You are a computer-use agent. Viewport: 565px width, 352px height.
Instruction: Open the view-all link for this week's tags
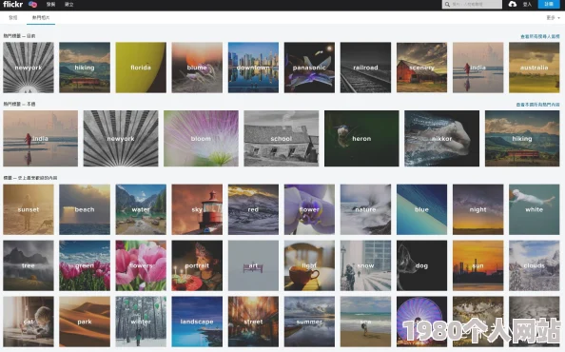point(538,105)
